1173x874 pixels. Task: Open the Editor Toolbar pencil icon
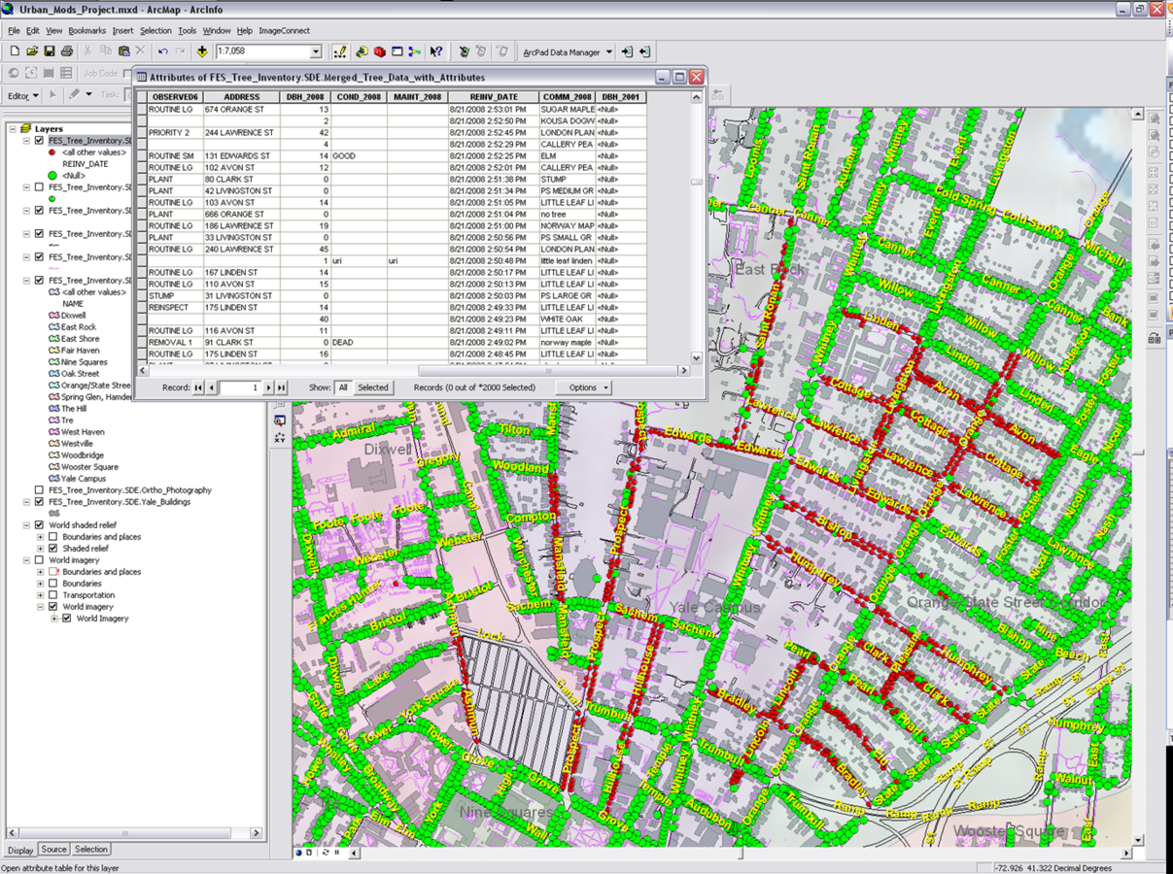click(339, 51)
